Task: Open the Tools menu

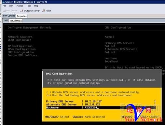Action: click(29, 6)
